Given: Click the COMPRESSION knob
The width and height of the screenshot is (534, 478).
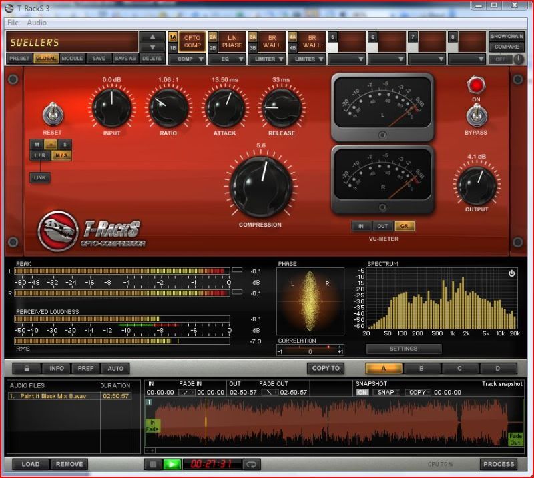Looking at the screenshot, I should [261, 187].
